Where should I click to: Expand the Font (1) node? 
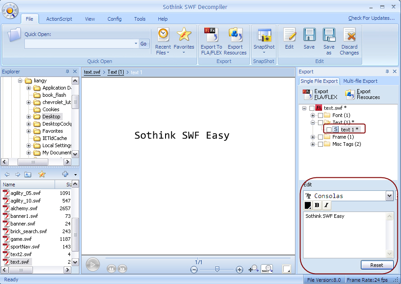(313, 116)
